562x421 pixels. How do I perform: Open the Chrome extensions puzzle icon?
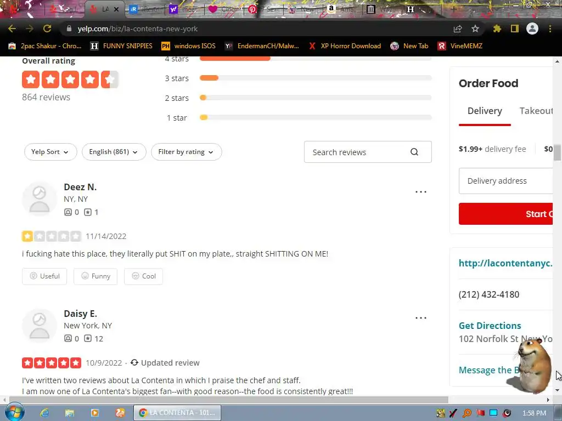[x=497, y=29]
